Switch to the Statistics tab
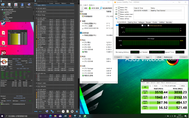The width and height of the screenshot is (189, 118). tap(169, 22)
